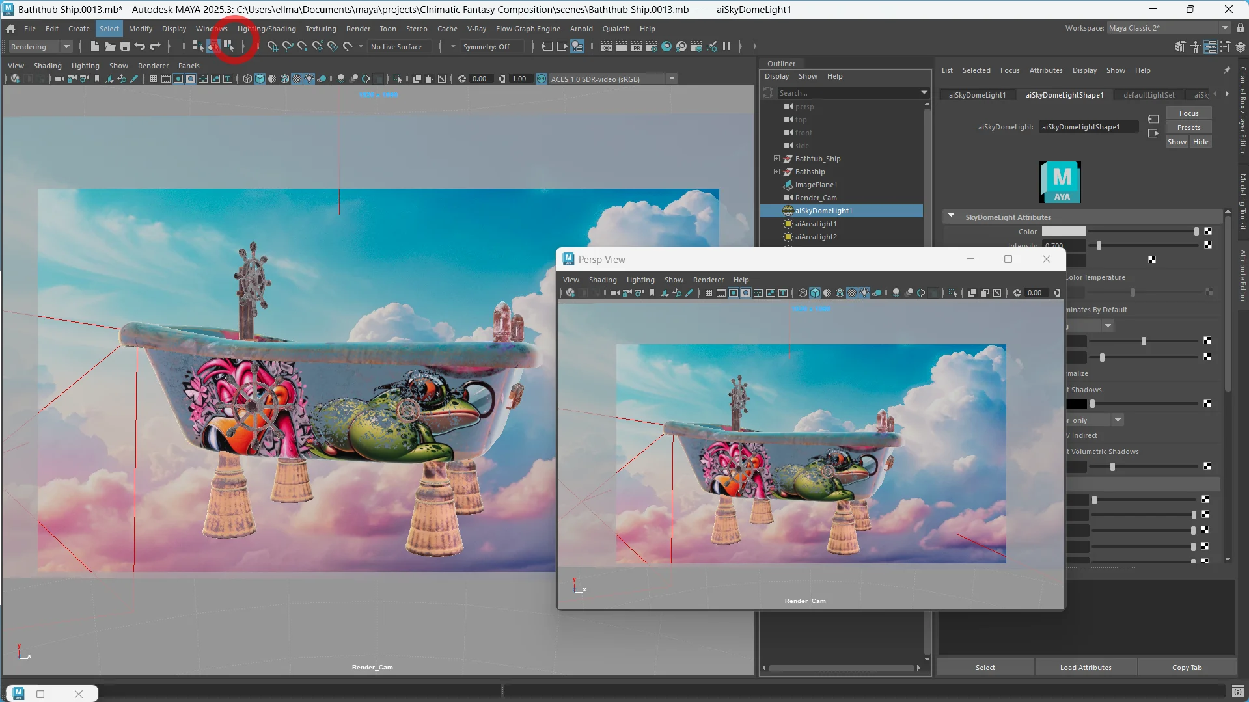1249x702 pixels.
Task: Click the Outliner search field
Action: coord(847,93)
